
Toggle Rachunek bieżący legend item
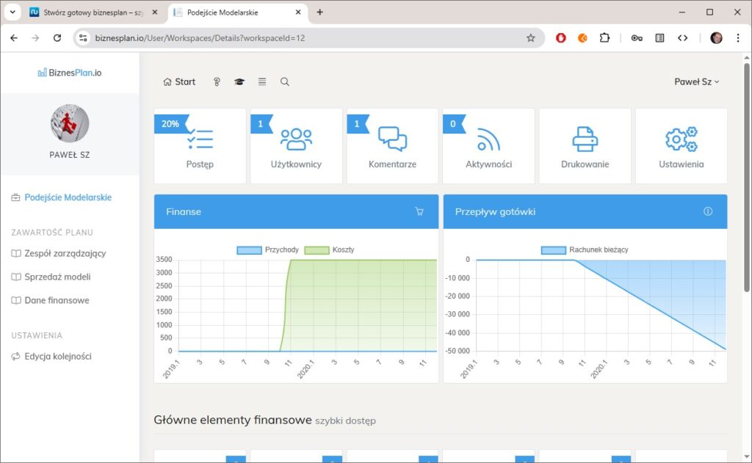click(585, 250)
